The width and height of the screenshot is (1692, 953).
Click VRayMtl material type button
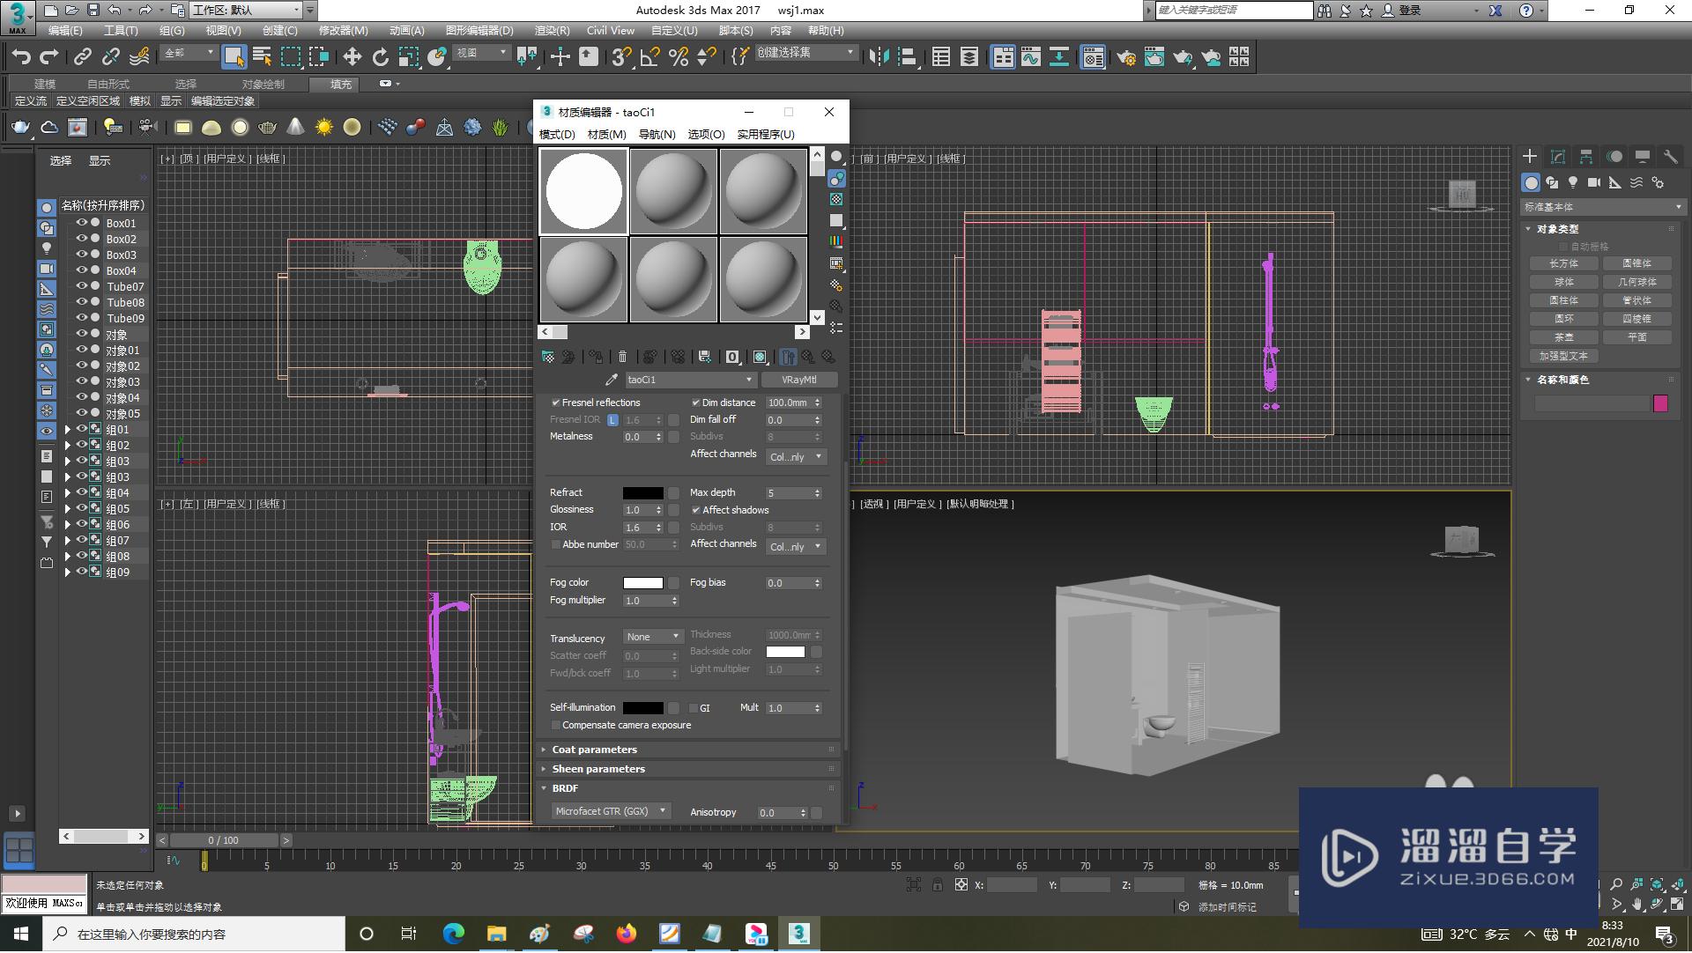(x=798, y=380)
